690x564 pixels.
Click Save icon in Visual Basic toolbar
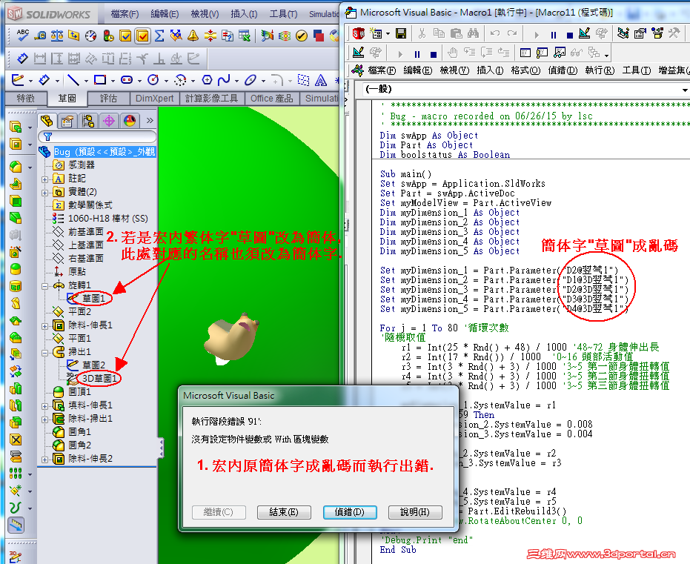(x=401, y=33)
